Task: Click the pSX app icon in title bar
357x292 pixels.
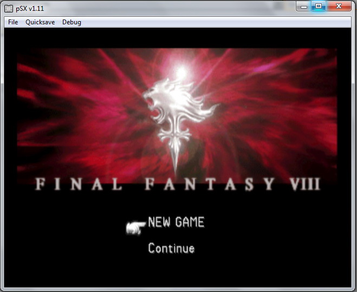Action: tap(9, 9)
